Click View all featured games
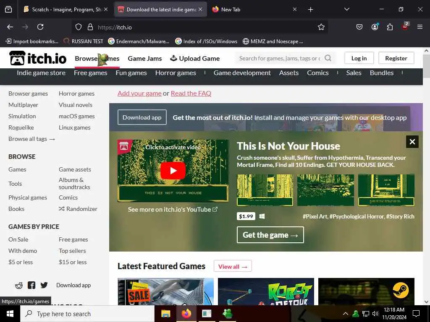Screen dimensions: 430x322 tap(233, 266)
